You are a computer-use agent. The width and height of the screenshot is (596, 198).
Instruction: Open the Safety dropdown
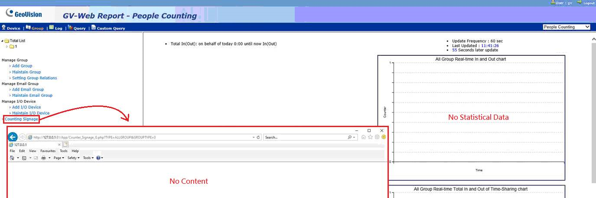pos(73,158)
